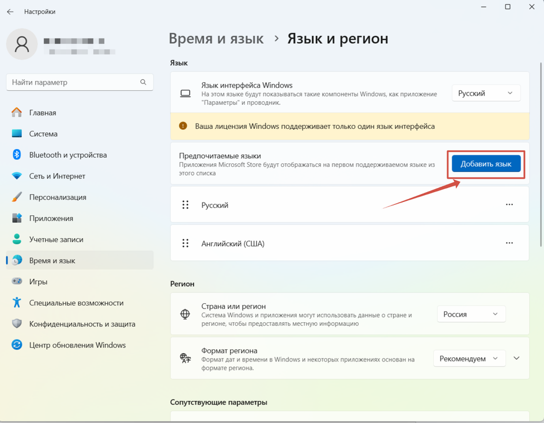Click the Персонализация brush icon

(x=17, y=197)
